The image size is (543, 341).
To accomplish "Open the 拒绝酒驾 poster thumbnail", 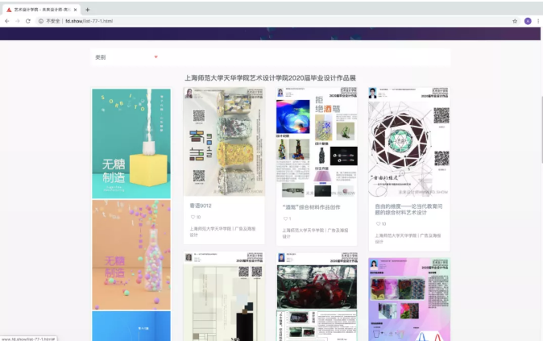I will 317,142.
